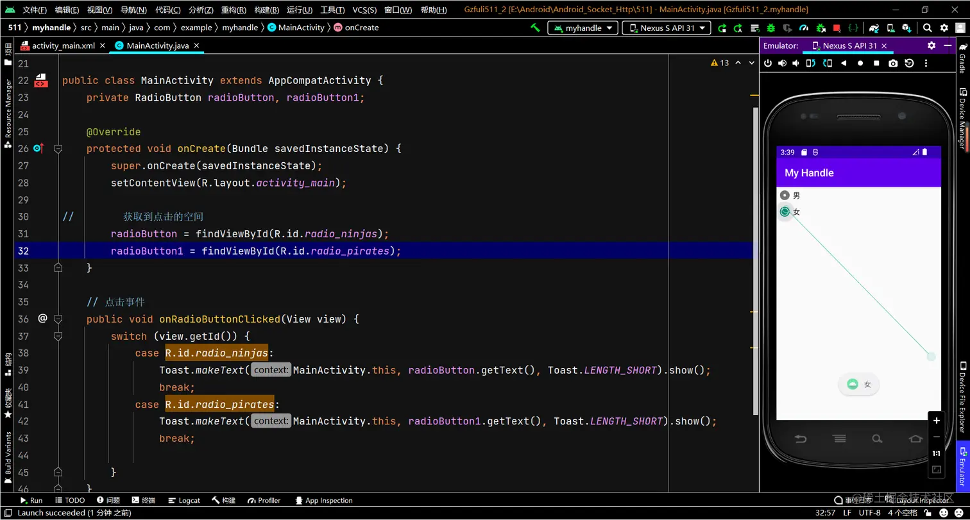970x520 pixels.
Task: Open Search Everywhere magnifier icon
Action: 927,28
